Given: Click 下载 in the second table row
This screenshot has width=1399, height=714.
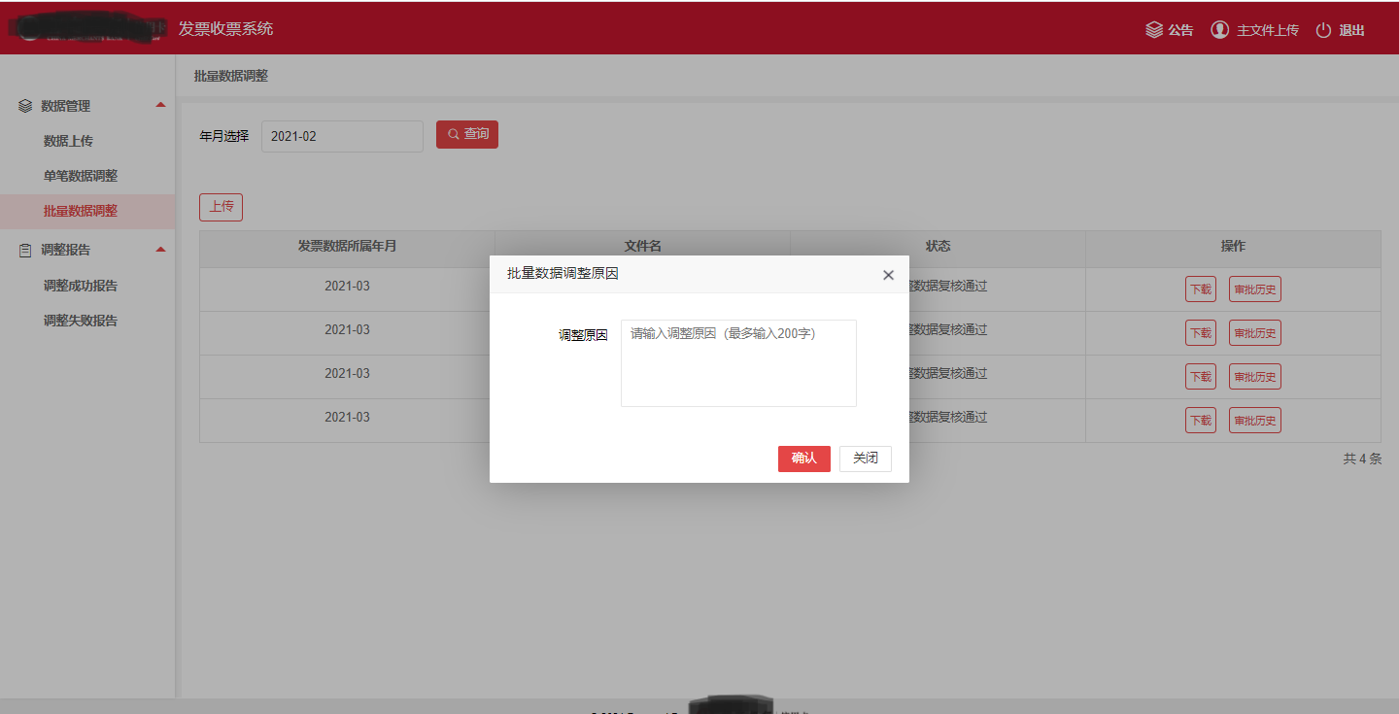Looking at the screenshot, I should 1201,333.
